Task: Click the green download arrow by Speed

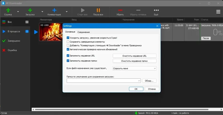Action: click(136, 113)
